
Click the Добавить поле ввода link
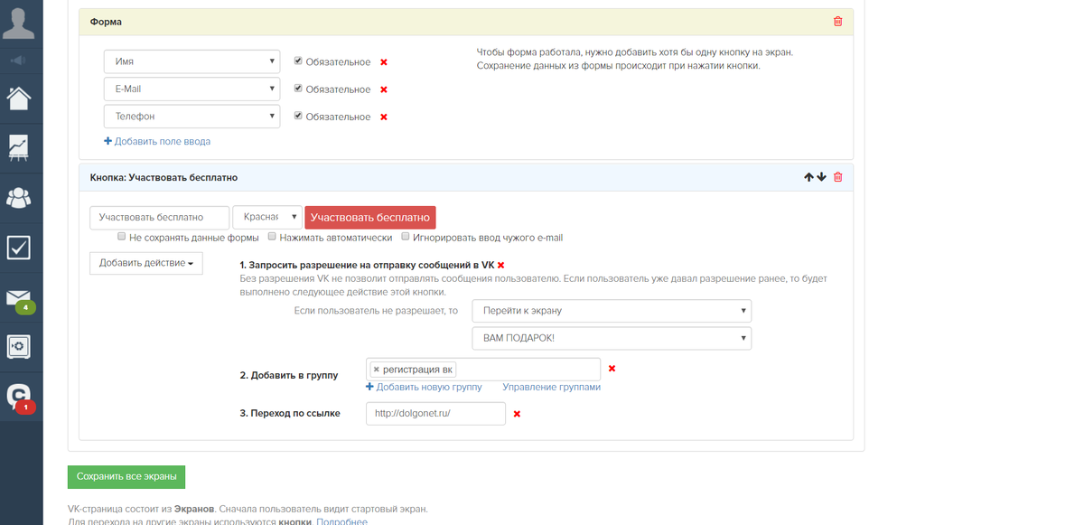coord(157,142)
